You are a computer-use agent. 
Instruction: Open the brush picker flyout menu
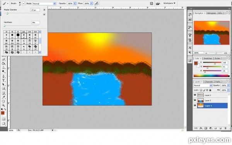44,10
